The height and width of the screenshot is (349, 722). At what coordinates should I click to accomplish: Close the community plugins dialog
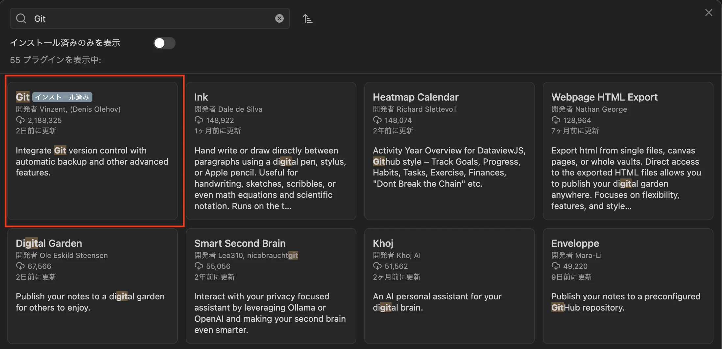(x=709, y=12)
